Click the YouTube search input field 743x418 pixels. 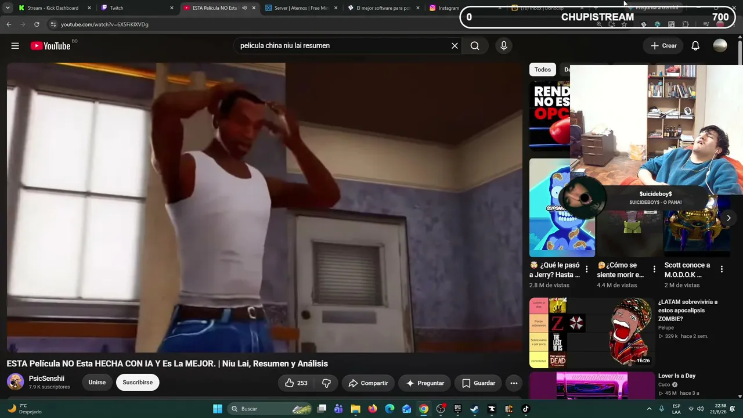[341, 46]
